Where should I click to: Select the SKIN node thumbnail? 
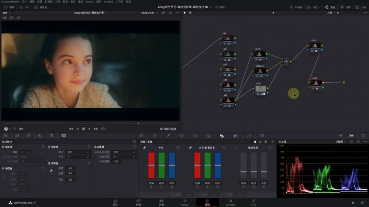coord(261,88)
